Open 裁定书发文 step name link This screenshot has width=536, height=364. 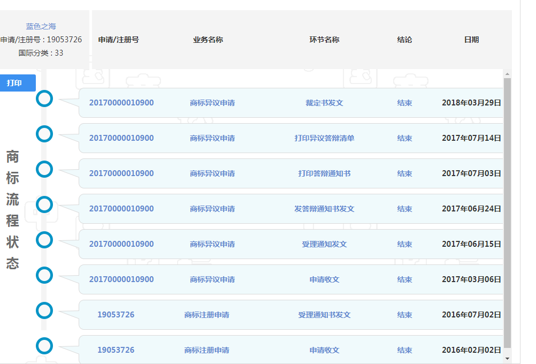tap(324, 103)
